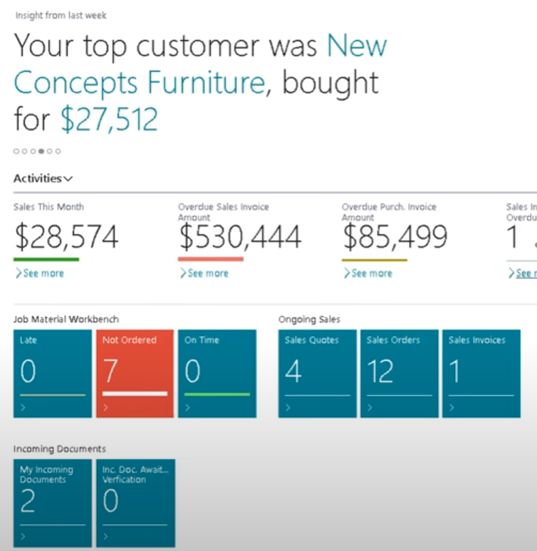Click the arrow on On Time tile
This screenshot has width=537, height=551.
[x=187, y=408]
